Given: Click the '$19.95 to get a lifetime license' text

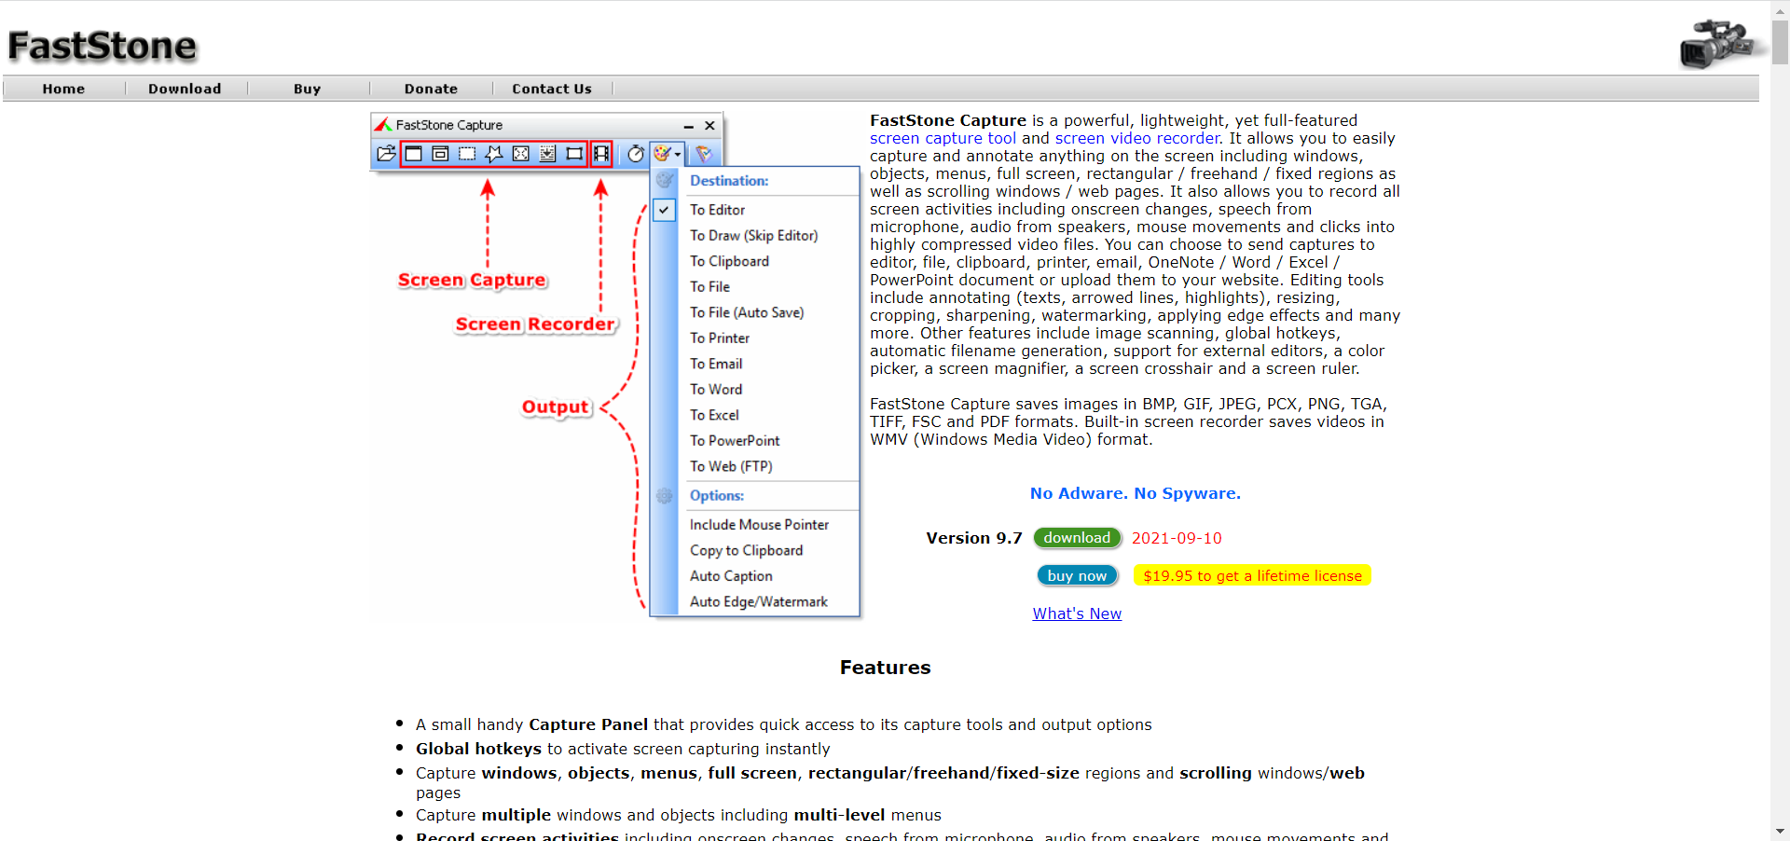Looking at the screenshot, I should coord(1252,576).
